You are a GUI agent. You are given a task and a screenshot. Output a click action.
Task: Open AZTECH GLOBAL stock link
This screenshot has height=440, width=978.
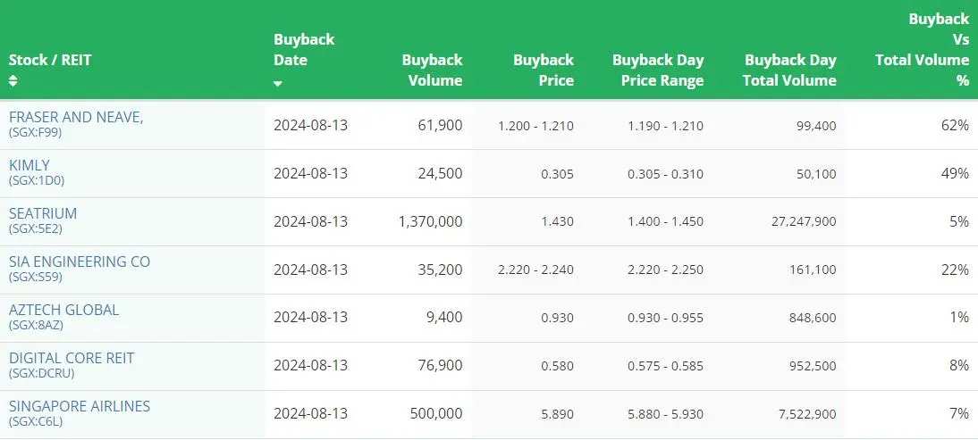[x=63, y=310]
